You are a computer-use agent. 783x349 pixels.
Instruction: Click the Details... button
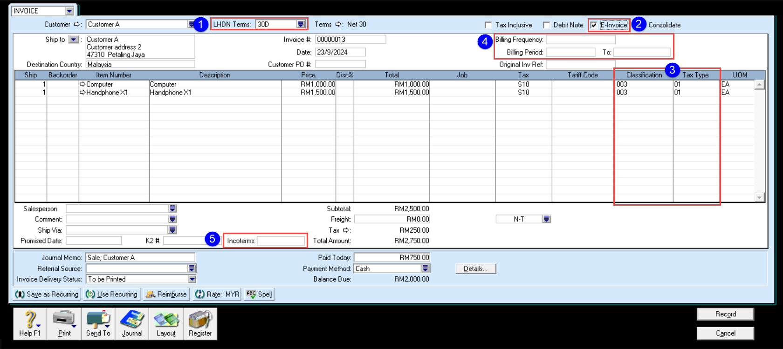click(475, 268)
